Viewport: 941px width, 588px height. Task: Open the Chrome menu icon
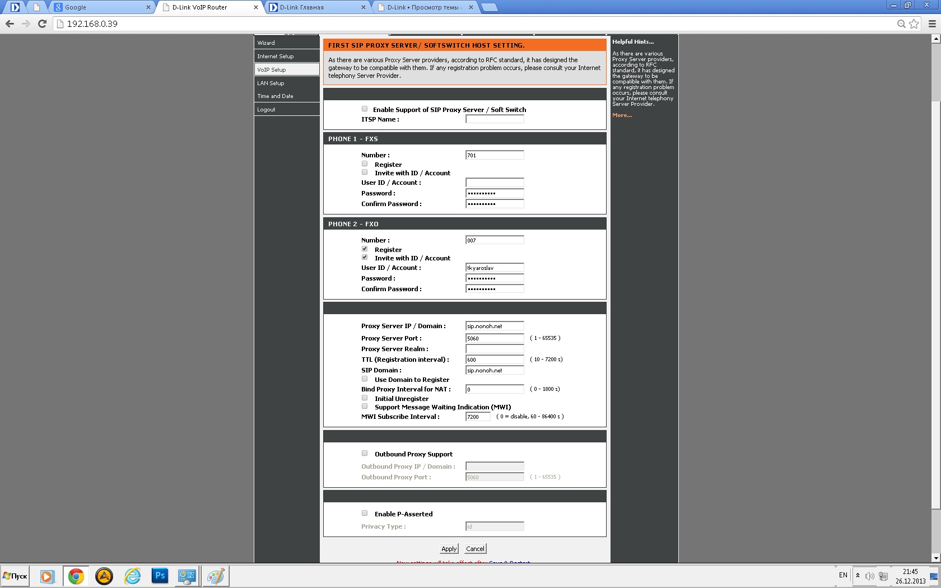(x=932, y=24)
